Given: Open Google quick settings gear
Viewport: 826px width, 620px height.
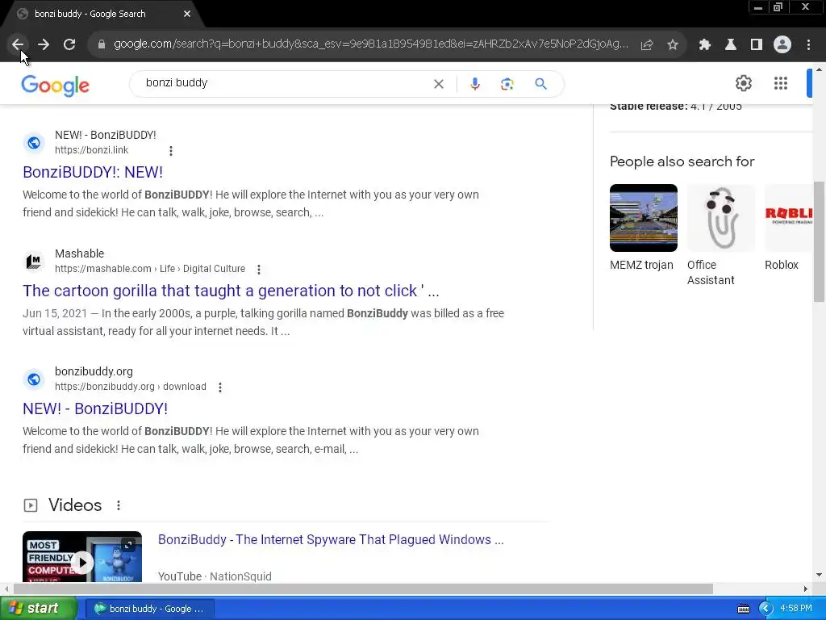Looking at the screenshot, I should pos(743,83).
